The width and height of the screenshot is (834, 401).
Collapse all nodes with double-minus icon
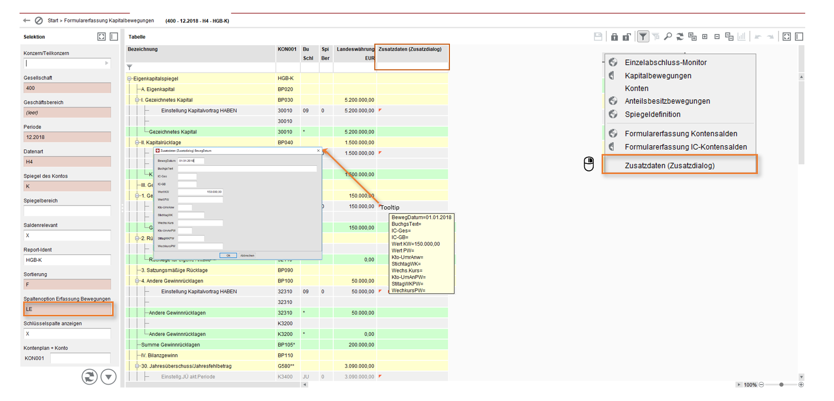[x=729, y=36]
